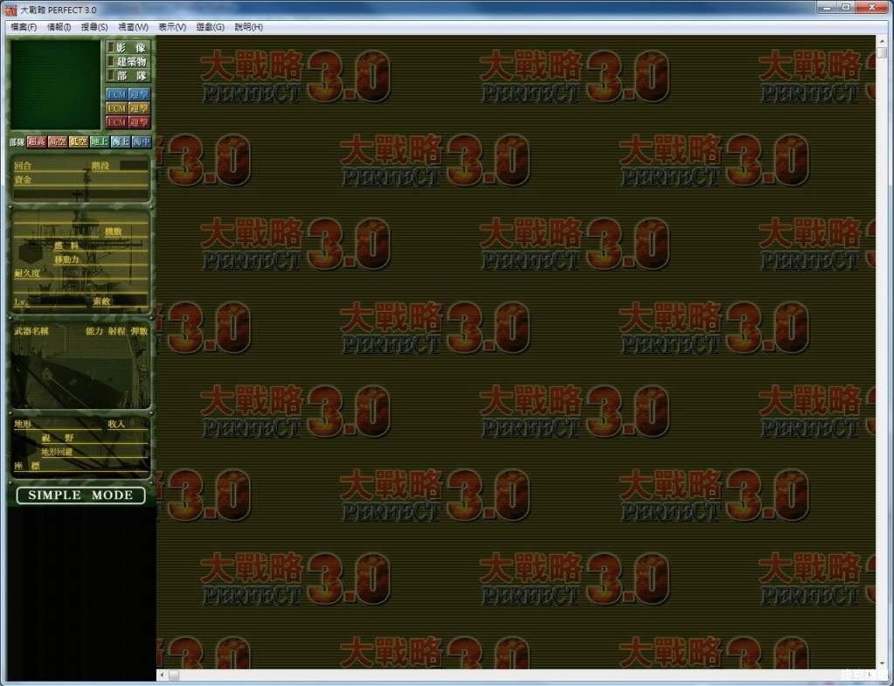The width and height of the screenshot is (894, 686).
Task: Click the 地形回避 terrain evasion label
Action: 57,452
